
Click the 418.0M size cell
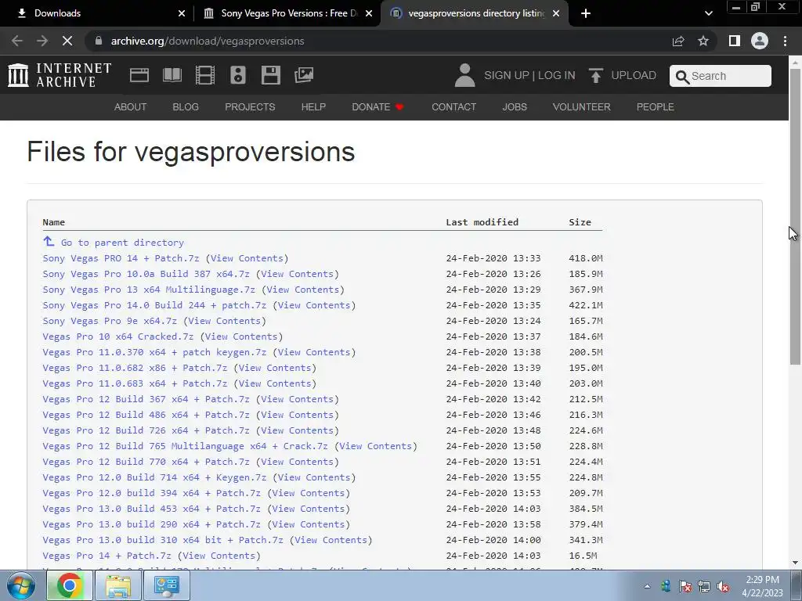[586, 258]
